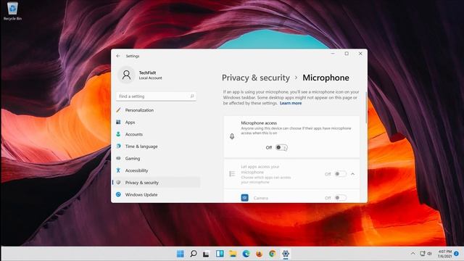Open the notification badge in the tray
The height and width of the screenshot is (261, 464).
click(x=456, y=254)
